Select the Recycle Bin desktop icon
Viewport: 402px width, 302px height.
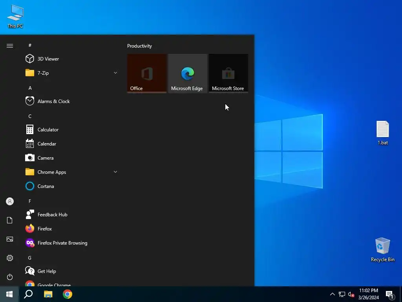point(382,250)
